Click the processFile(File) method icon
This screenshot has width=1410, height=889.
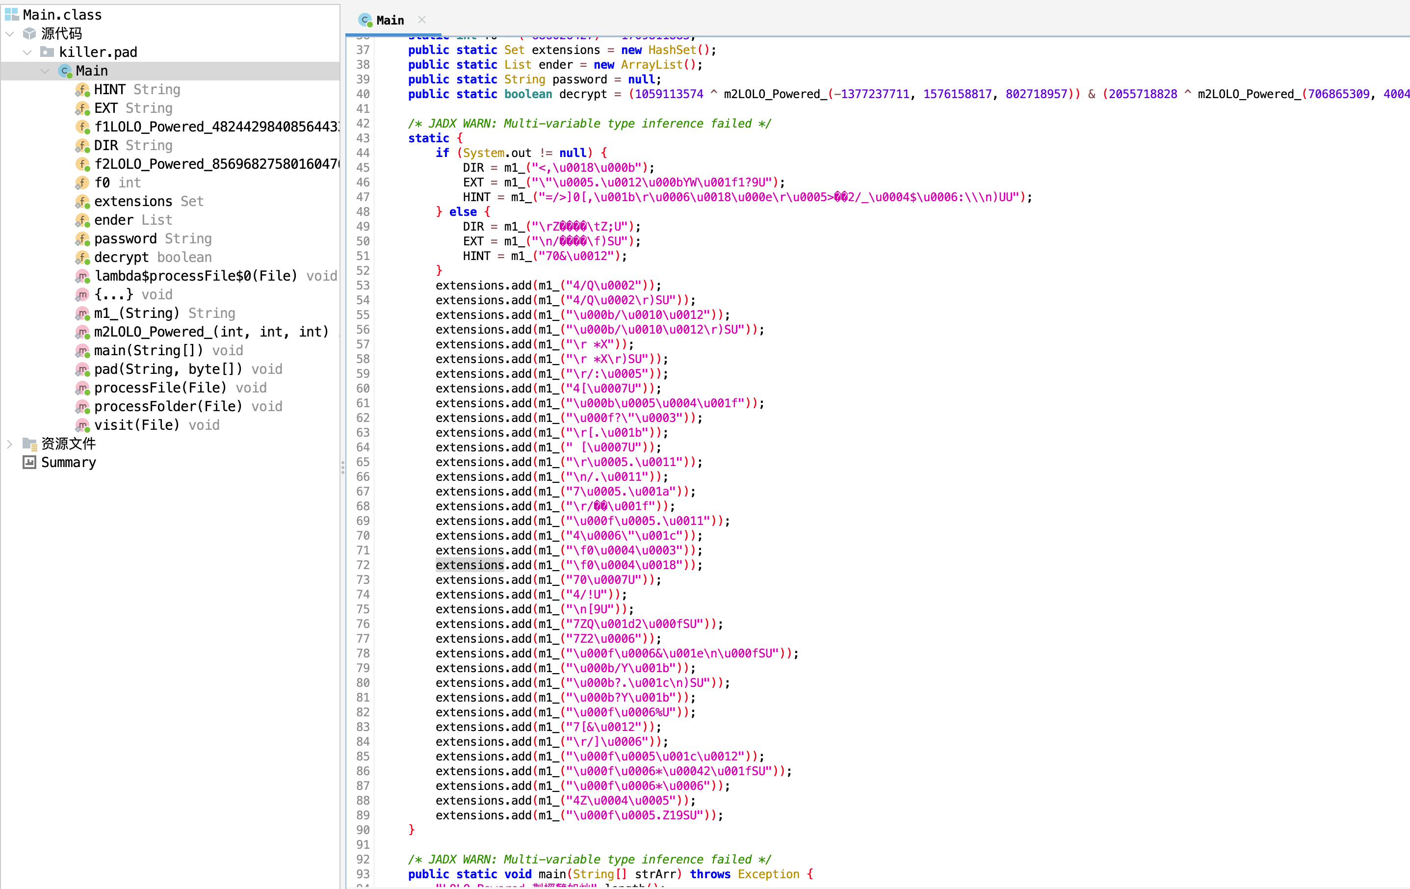coord(82,388)
